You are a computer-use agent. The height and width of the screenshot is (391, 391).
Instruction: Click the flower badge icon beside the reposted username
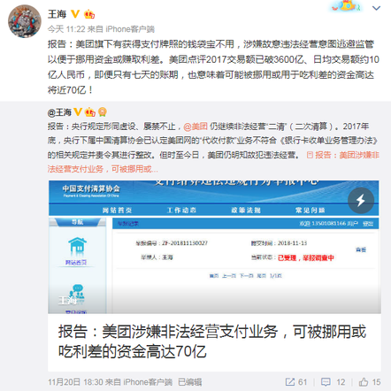coord(103,112)
